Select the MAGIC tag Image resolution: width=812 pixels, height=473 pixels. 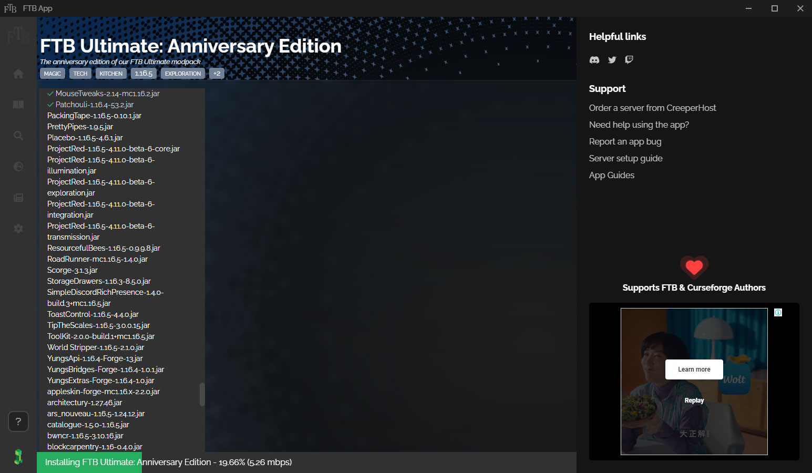coord(53,74)
